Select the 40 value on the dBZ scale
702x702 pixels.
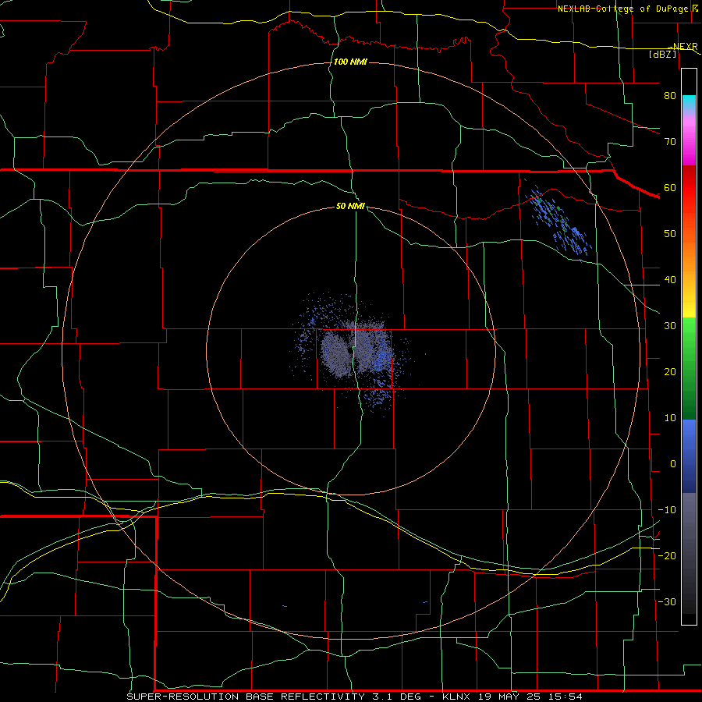click(670, 280)
